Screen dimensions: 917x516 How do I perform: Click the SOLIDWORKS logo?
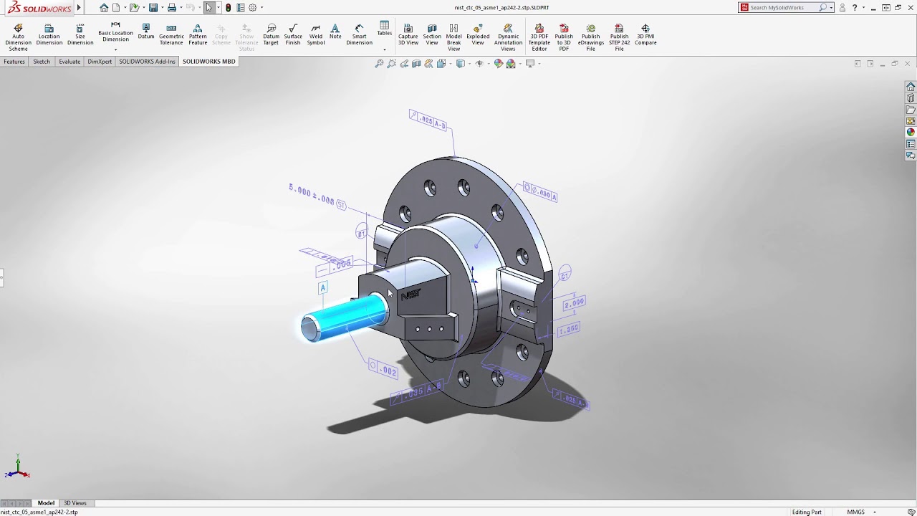39,8
